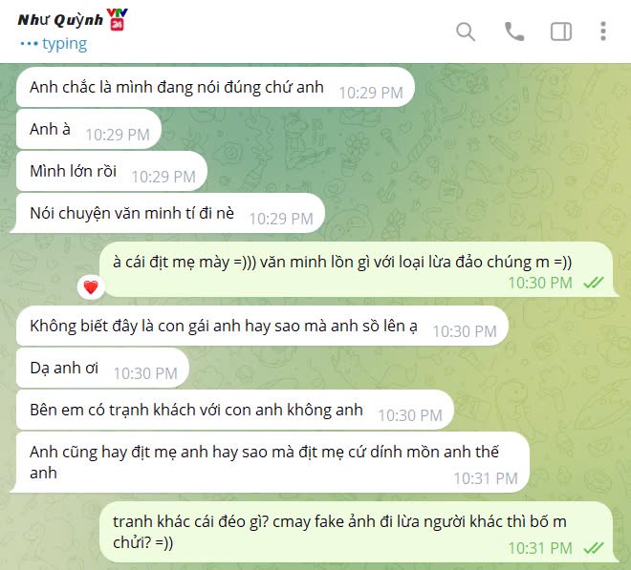Click double-check read receipt on 10:30 PM message
This screenshot has height=570, width=631.
[x=594, y=283]
